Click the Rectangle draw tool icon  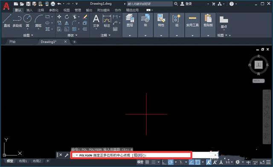click(47, 17)
